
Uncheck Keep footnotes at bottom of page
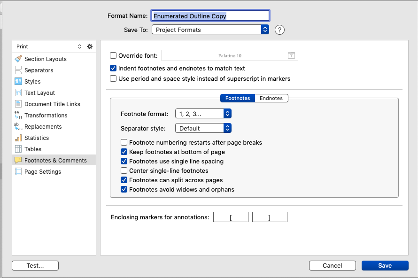tap(124, 152)
